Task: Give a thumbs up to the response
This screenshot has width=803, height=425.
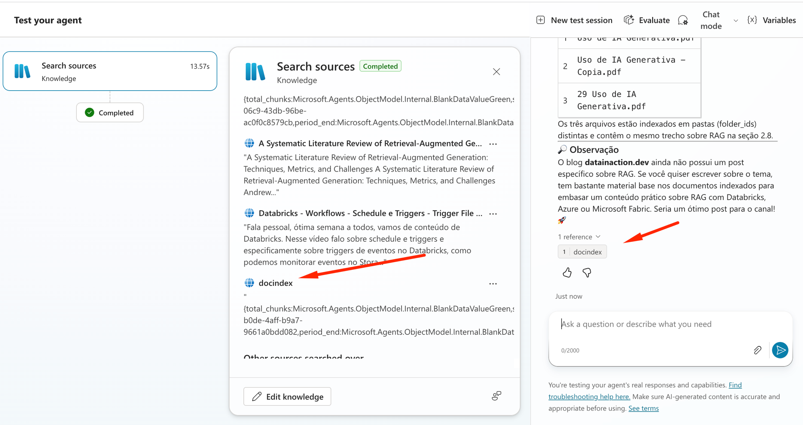Action: click(567, 273)
